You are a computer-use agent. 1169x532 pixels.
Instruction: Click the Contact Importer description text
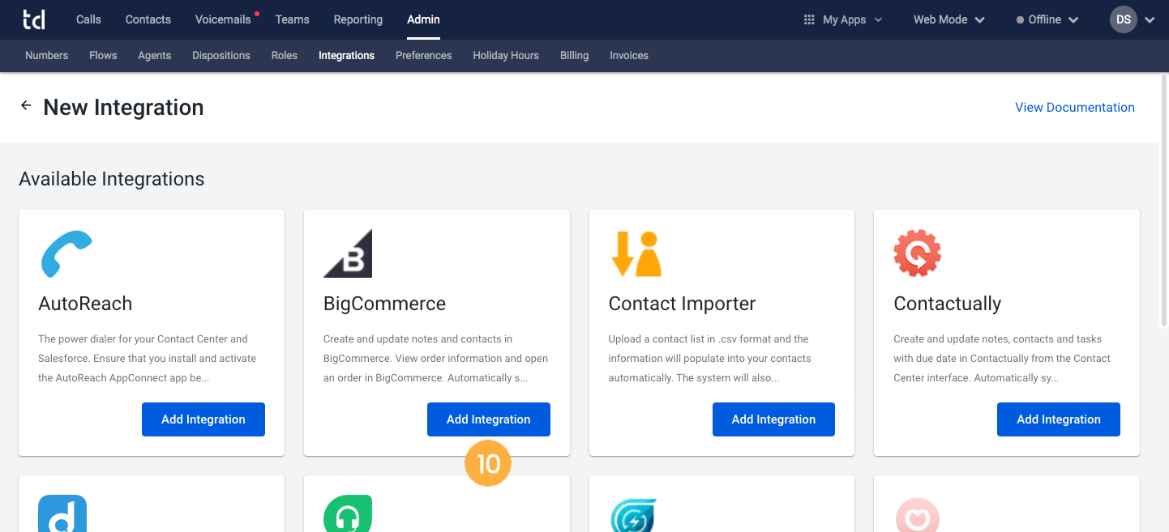[710, 358]
